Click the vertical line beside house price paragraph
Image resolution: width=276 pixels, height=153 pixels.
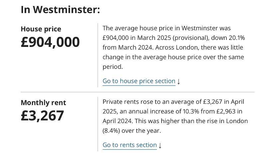pos(98,55)
